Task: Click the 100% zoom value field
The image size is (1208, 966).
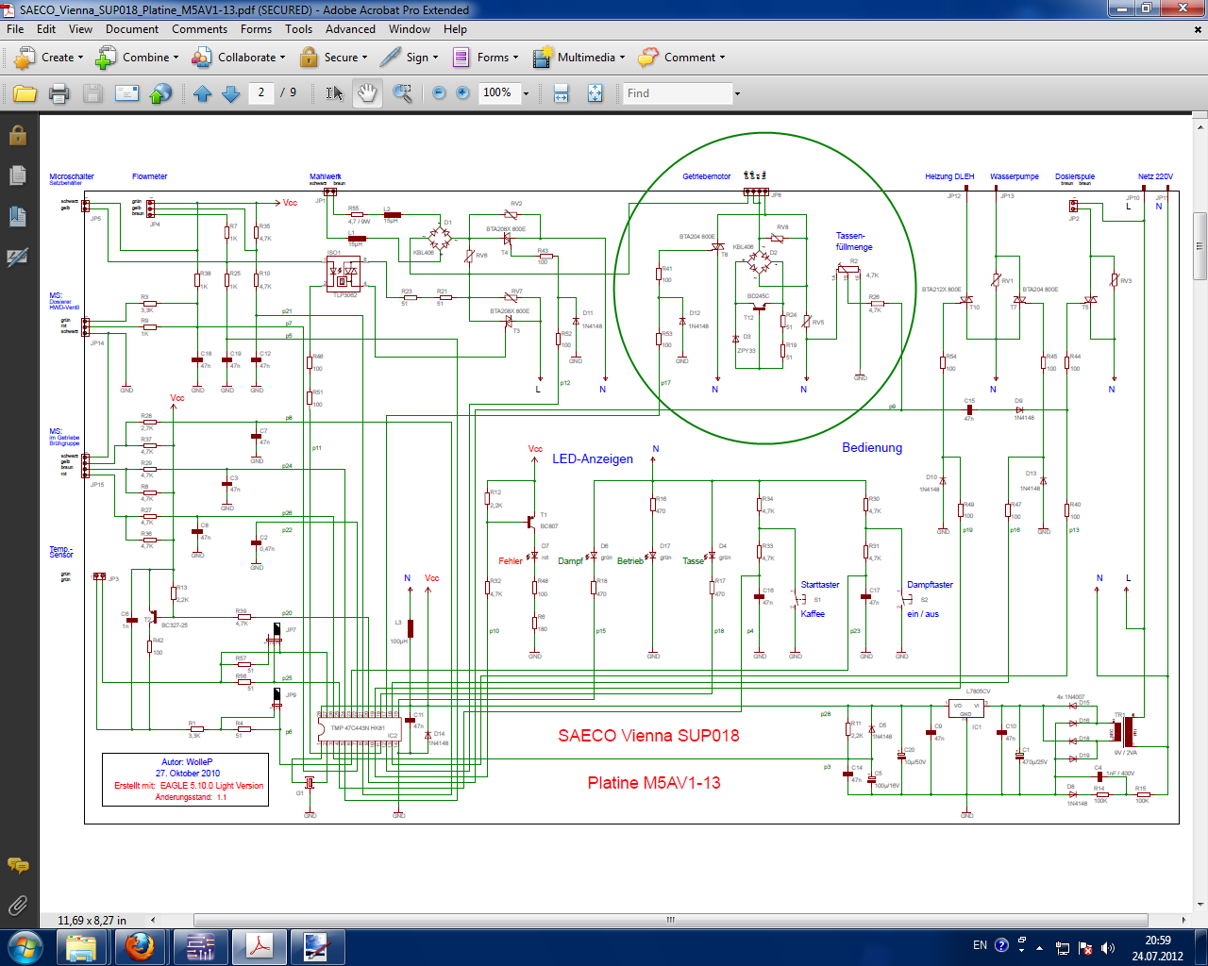Action: click(x=498, y=92)
